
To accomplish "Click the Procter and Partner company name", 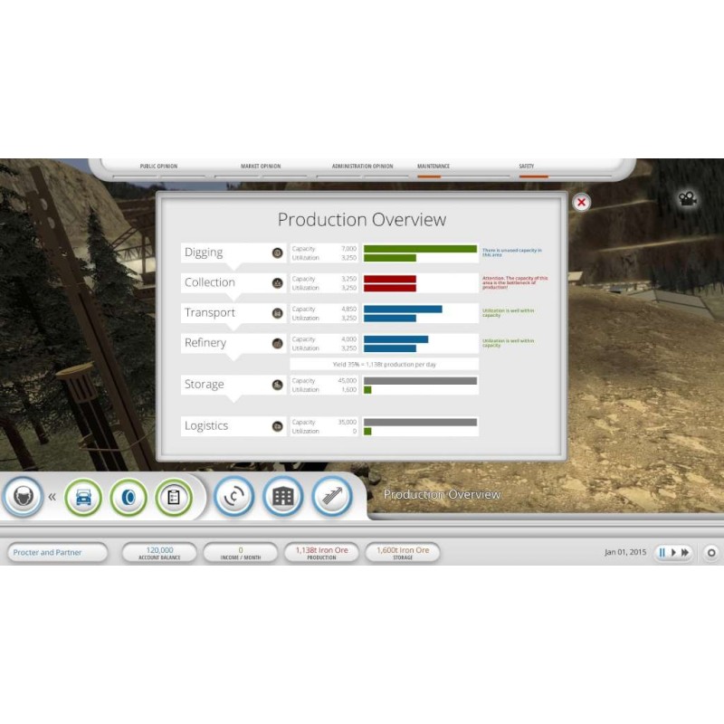I will 56,552.
